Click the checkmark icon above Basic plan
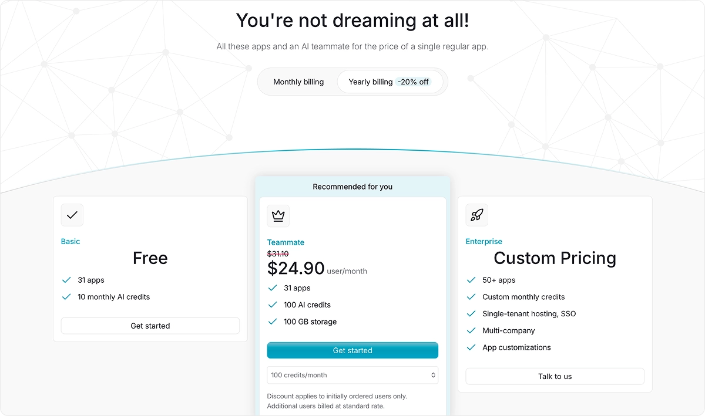This screenshot has height=416, width=705. 72,215
